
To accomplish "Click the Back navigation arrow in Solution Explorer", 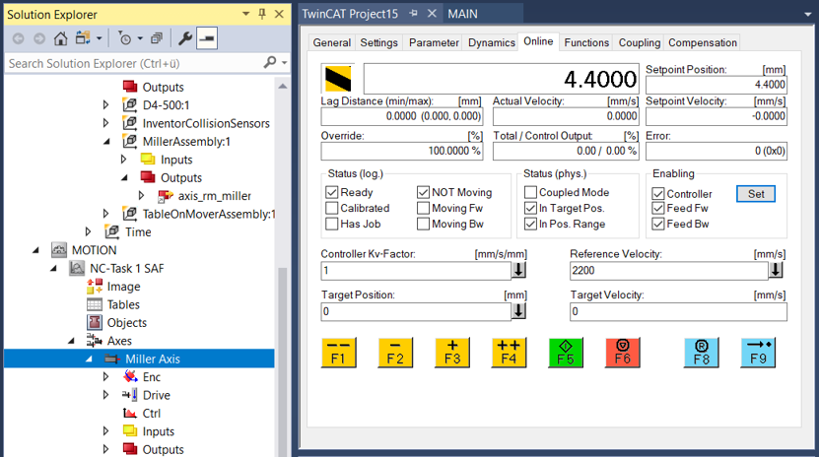I will pyautogui.click(x=19, y=38).
